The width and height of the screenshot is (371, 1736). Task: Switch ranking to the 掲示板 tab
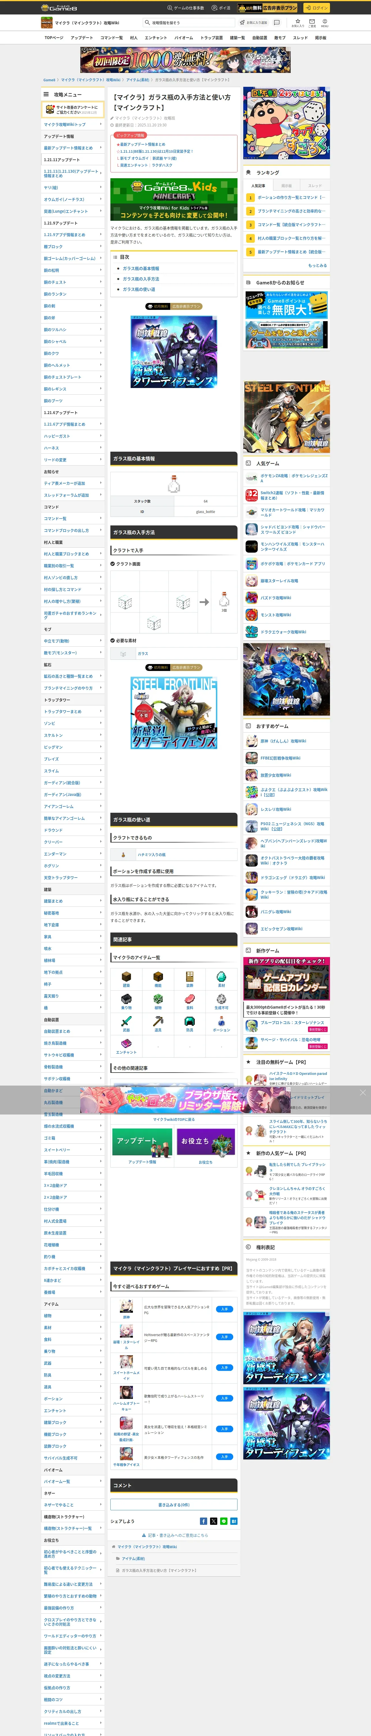(287, 185)
